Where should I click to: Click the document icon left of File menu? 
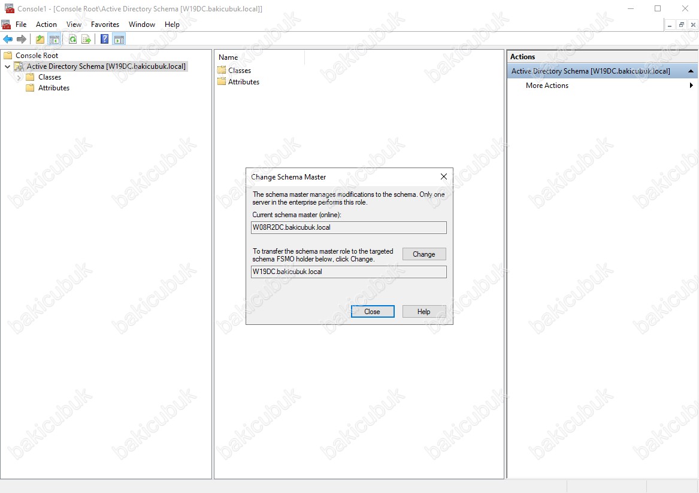click(6, 24)
